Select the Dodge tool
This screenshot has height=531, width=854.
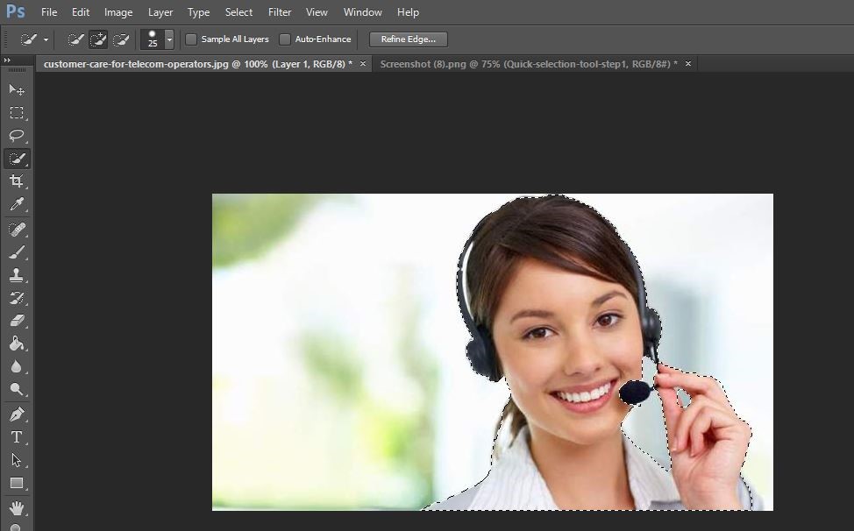click(17, 390)
